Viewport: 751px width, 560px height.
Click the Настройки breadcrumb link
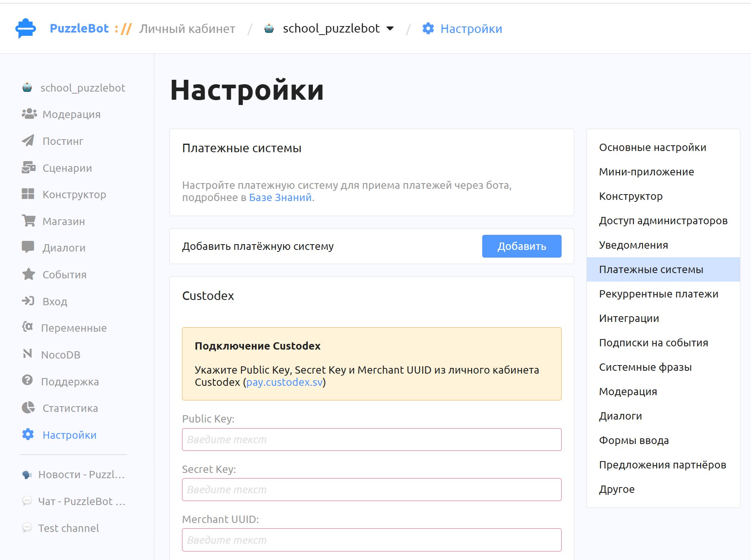[x=471, y=29]
